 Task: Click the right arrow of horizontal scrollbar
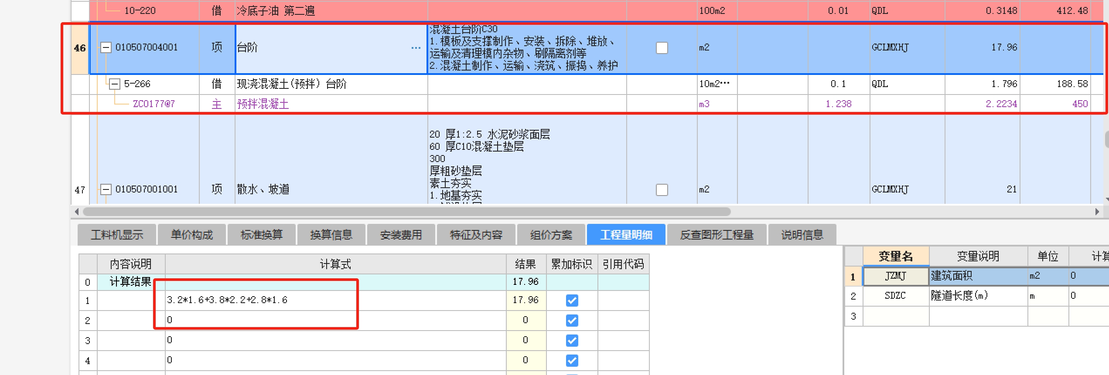tap(1097, 212)
